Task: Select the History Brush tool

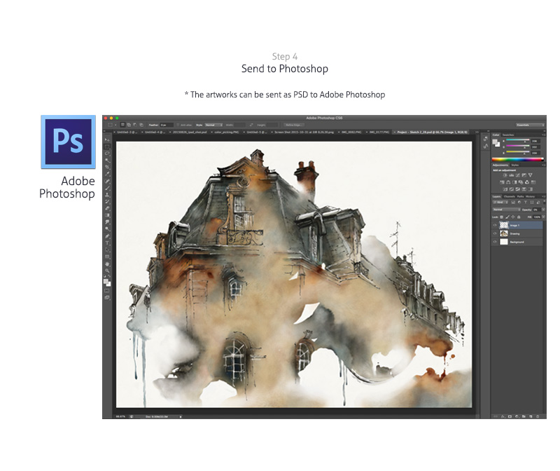Action: coord(107,201)
